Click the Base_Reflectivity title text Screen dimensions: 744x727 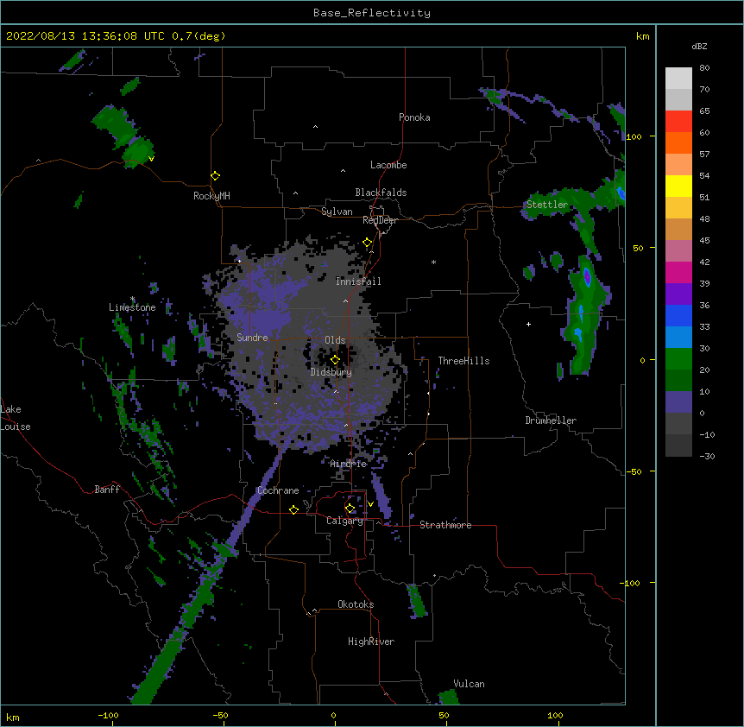click(x=372, y=13)
